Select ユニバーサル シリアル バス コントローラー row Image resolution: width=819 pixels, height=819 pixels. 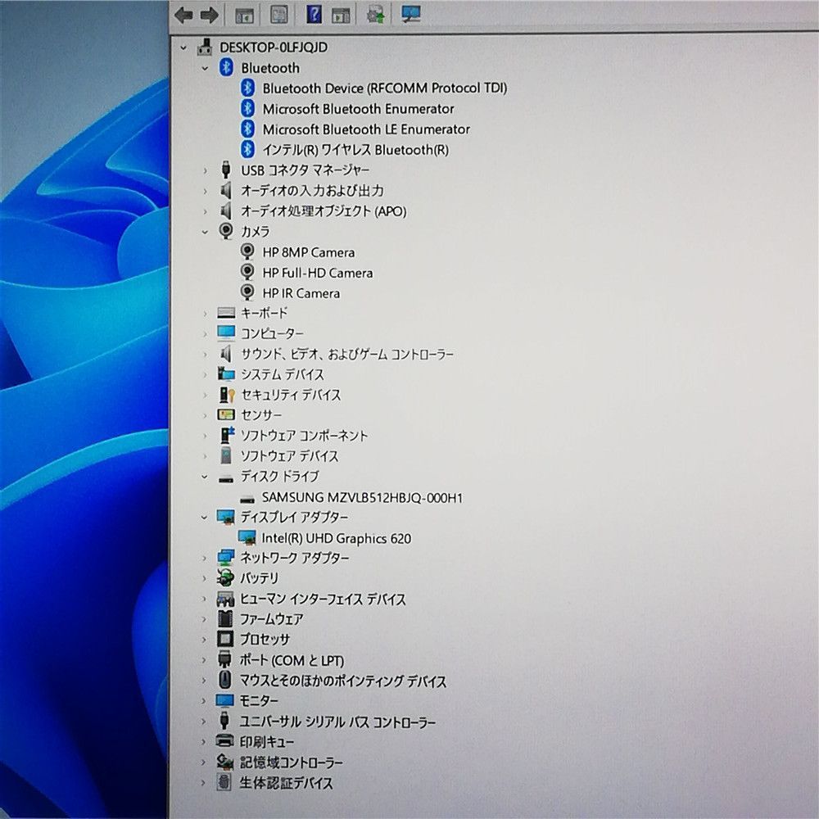coord(337,722)
